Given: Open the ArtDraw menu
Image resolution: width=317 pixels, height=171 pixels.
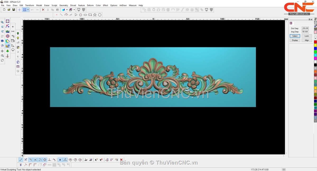Looking at the screenshot, I should 123,5.
